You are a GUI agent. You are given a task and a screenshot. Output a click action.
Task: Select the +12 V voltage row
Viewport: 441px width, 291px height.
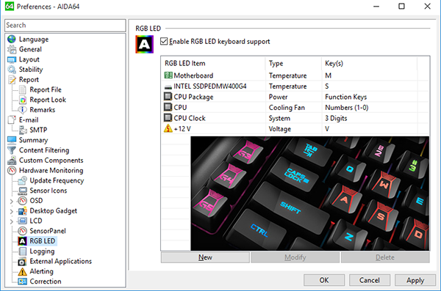point(295,129)
